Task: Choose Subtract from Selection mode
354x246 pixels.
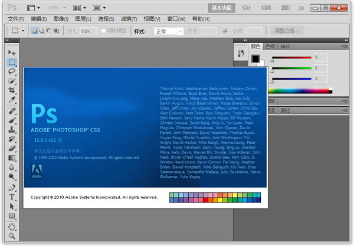Action: [x=48, y=31]
